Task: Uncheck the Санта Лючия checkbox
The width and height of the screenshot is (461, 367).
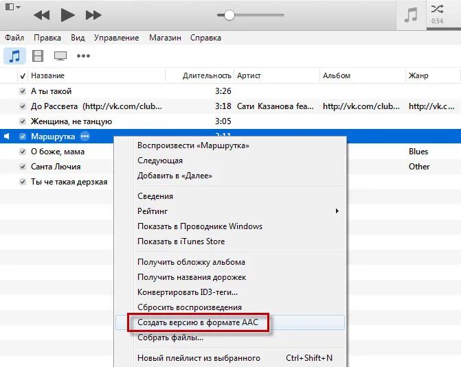Action: (23, 167)
